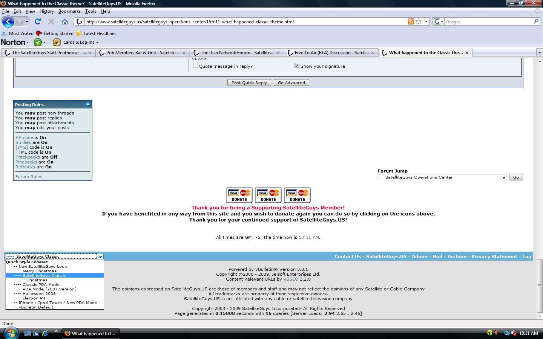This screenshot has width=543, height=339.
Task: Open the Forum Rules link
Action: (x=29, y=177)
